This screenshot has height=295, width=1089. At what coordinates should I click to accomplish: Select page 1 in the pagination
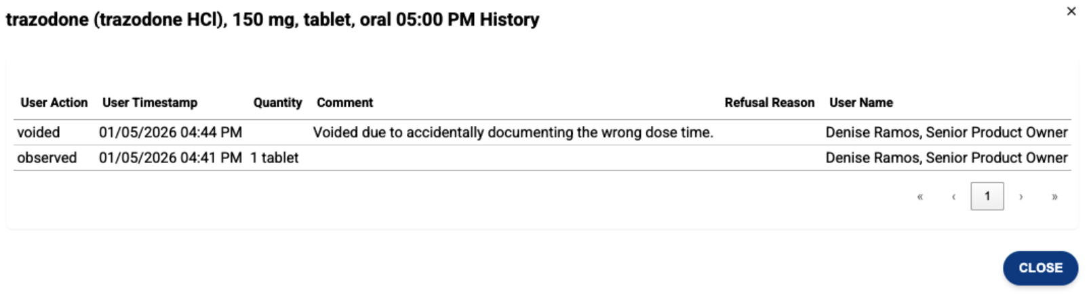[987, 196]
